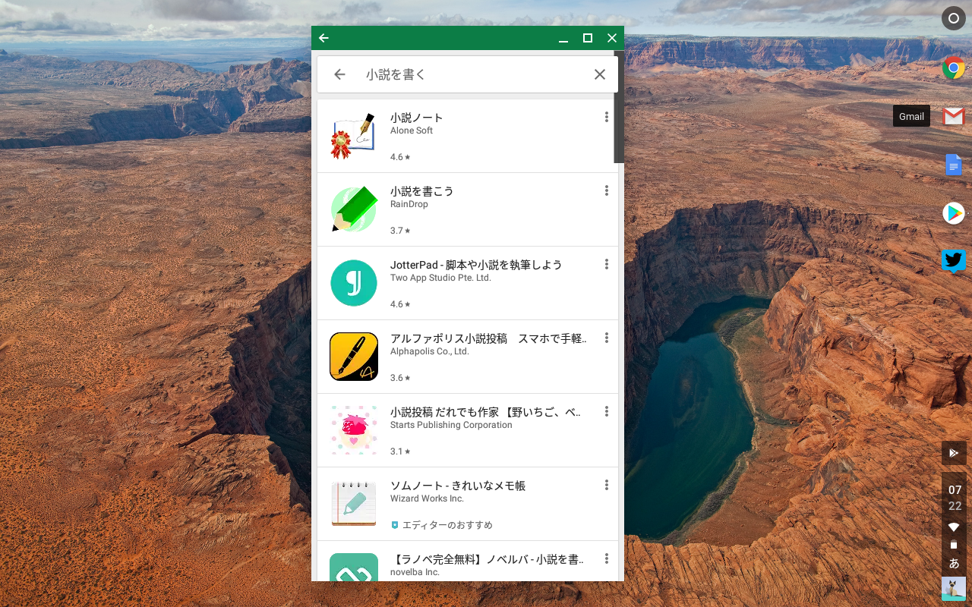
Task: Open JotterPad - 脚本や小説を執筆しよう title
Action: point(476,265)
